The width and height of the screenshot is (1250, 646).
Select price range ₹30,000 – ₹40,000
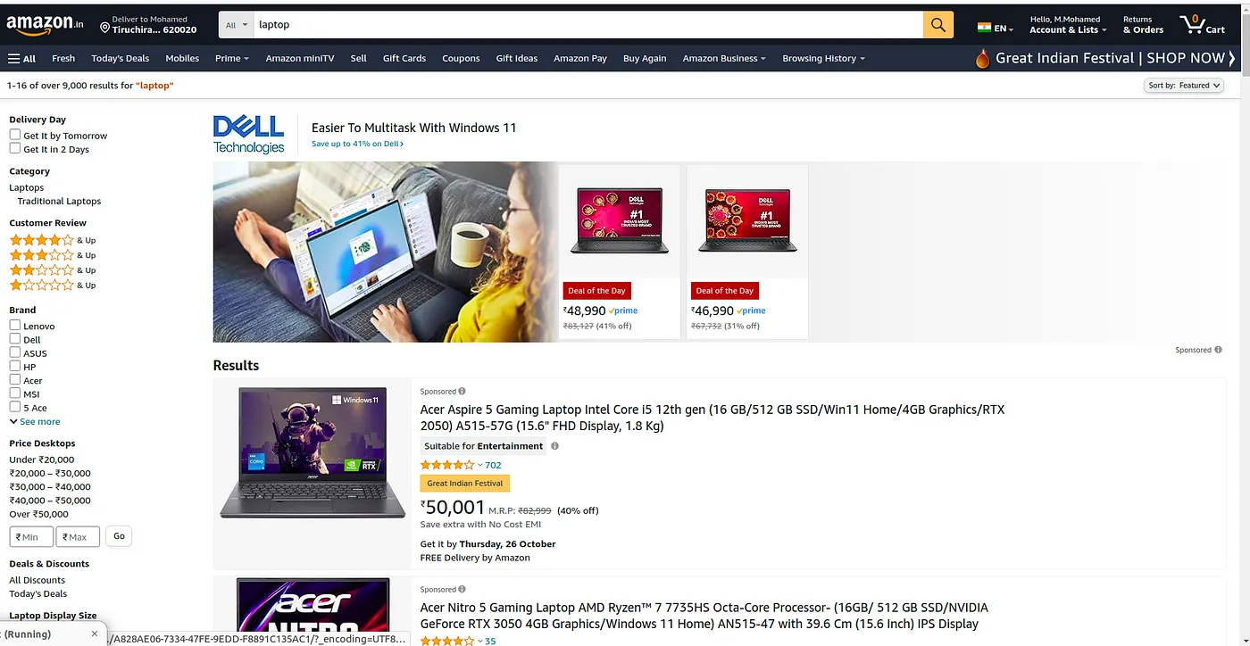pyautogui.click(x=50, y=486)
